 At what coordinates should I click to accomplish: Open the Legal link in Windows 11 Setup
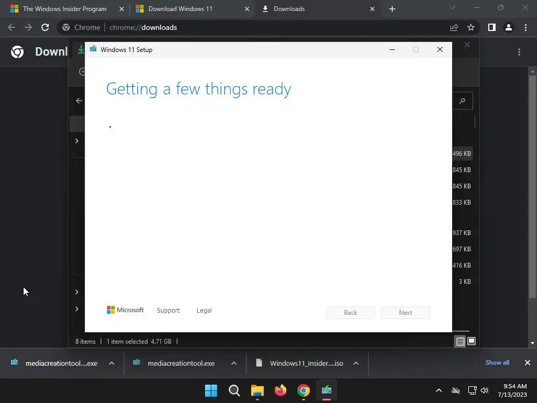[204, 311]
